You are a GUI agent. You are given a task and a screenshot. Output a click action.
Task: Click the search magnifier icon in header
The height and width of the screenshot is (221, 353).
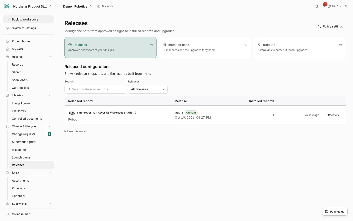316,6
